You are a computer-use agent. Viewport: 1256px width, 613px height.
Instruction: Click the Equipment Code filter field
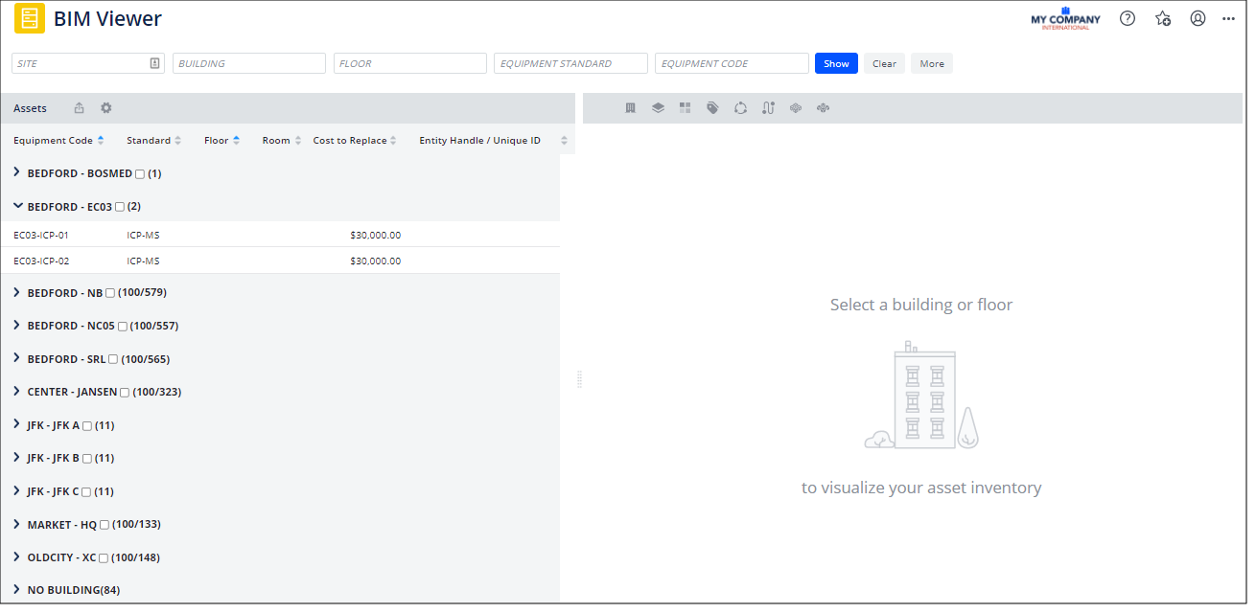732,63
